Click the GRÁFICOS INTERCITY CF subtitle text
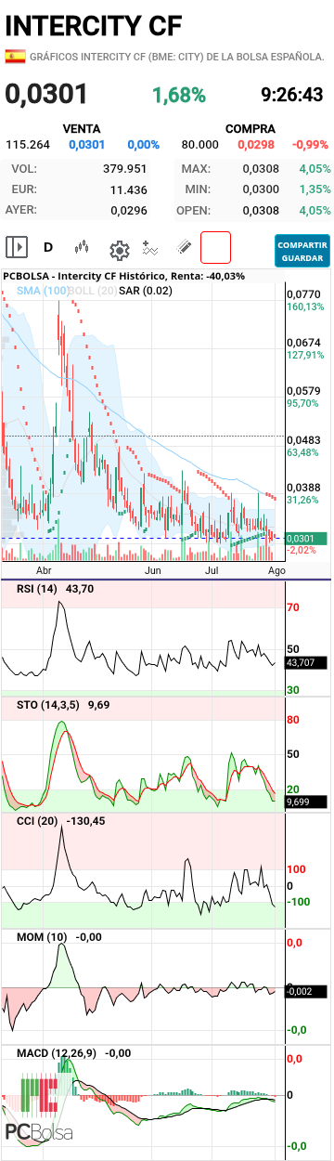334x1161 pixels. 176,57
